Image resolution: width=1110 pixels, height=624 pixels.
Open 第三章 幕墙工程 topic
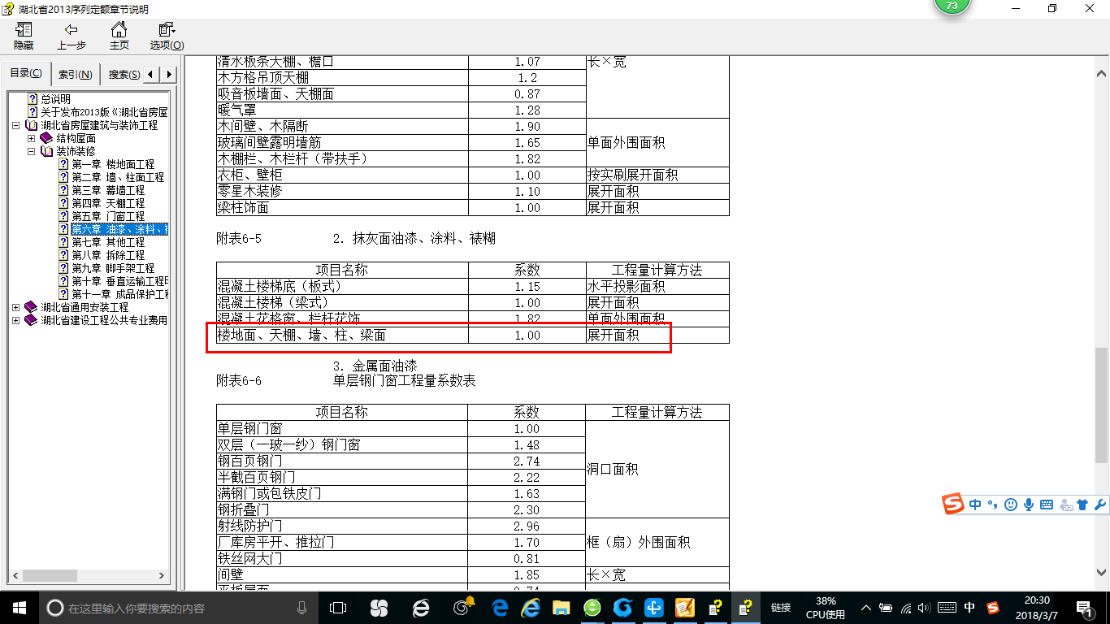[x=108, y=190]
